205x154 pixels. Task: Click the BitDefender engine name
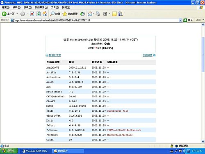click(x=54, y=92)
